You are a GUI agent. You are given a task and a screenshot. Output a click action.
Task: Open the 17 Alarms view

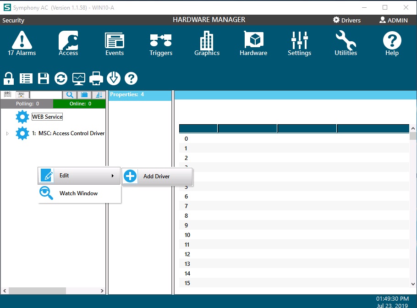[22, 43]
